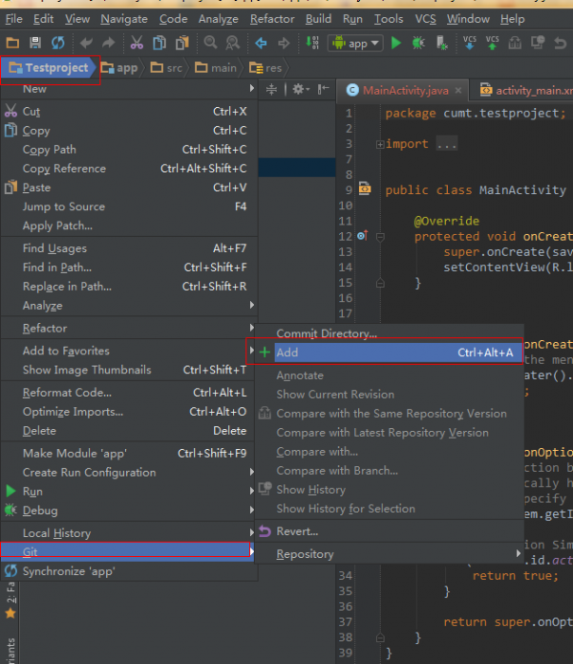The width and height of the screenshot is (573, 664).
Task: Select Show History for Selection
Action: pos(390,508)
